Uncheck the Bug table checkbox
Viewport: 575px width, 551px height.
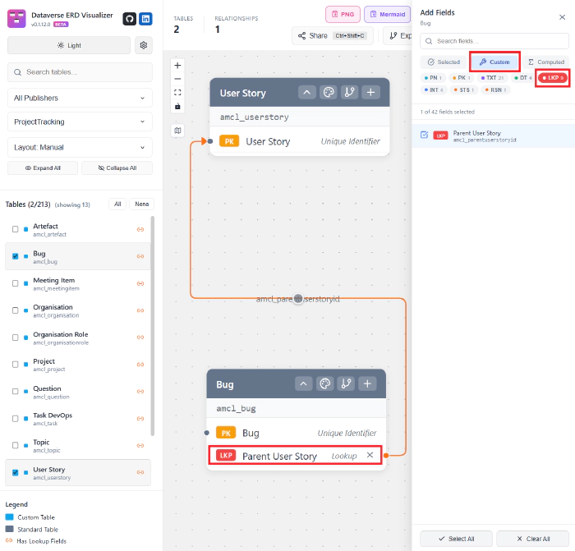pos(15,256)
